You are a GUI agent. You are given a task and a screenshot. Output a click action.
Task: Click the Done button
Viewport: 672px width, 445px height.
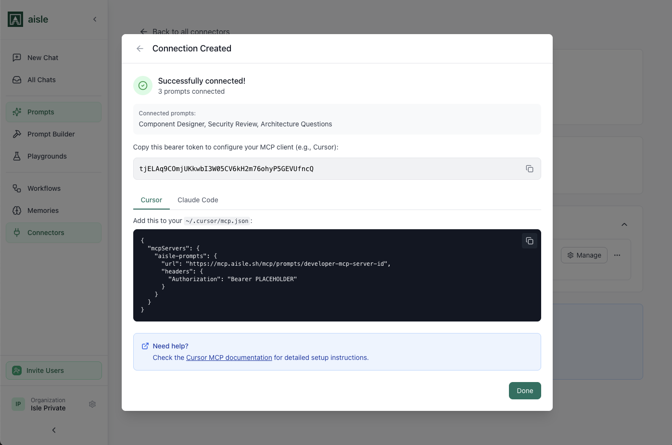pos(525,391)
